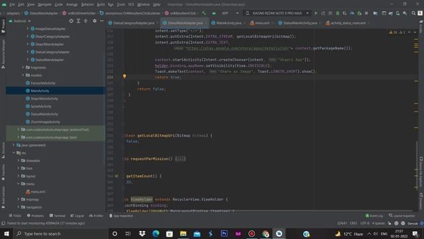The image size is (424, 239).
Task: Run the app with the green play button
Action: (x=315, y=13)
